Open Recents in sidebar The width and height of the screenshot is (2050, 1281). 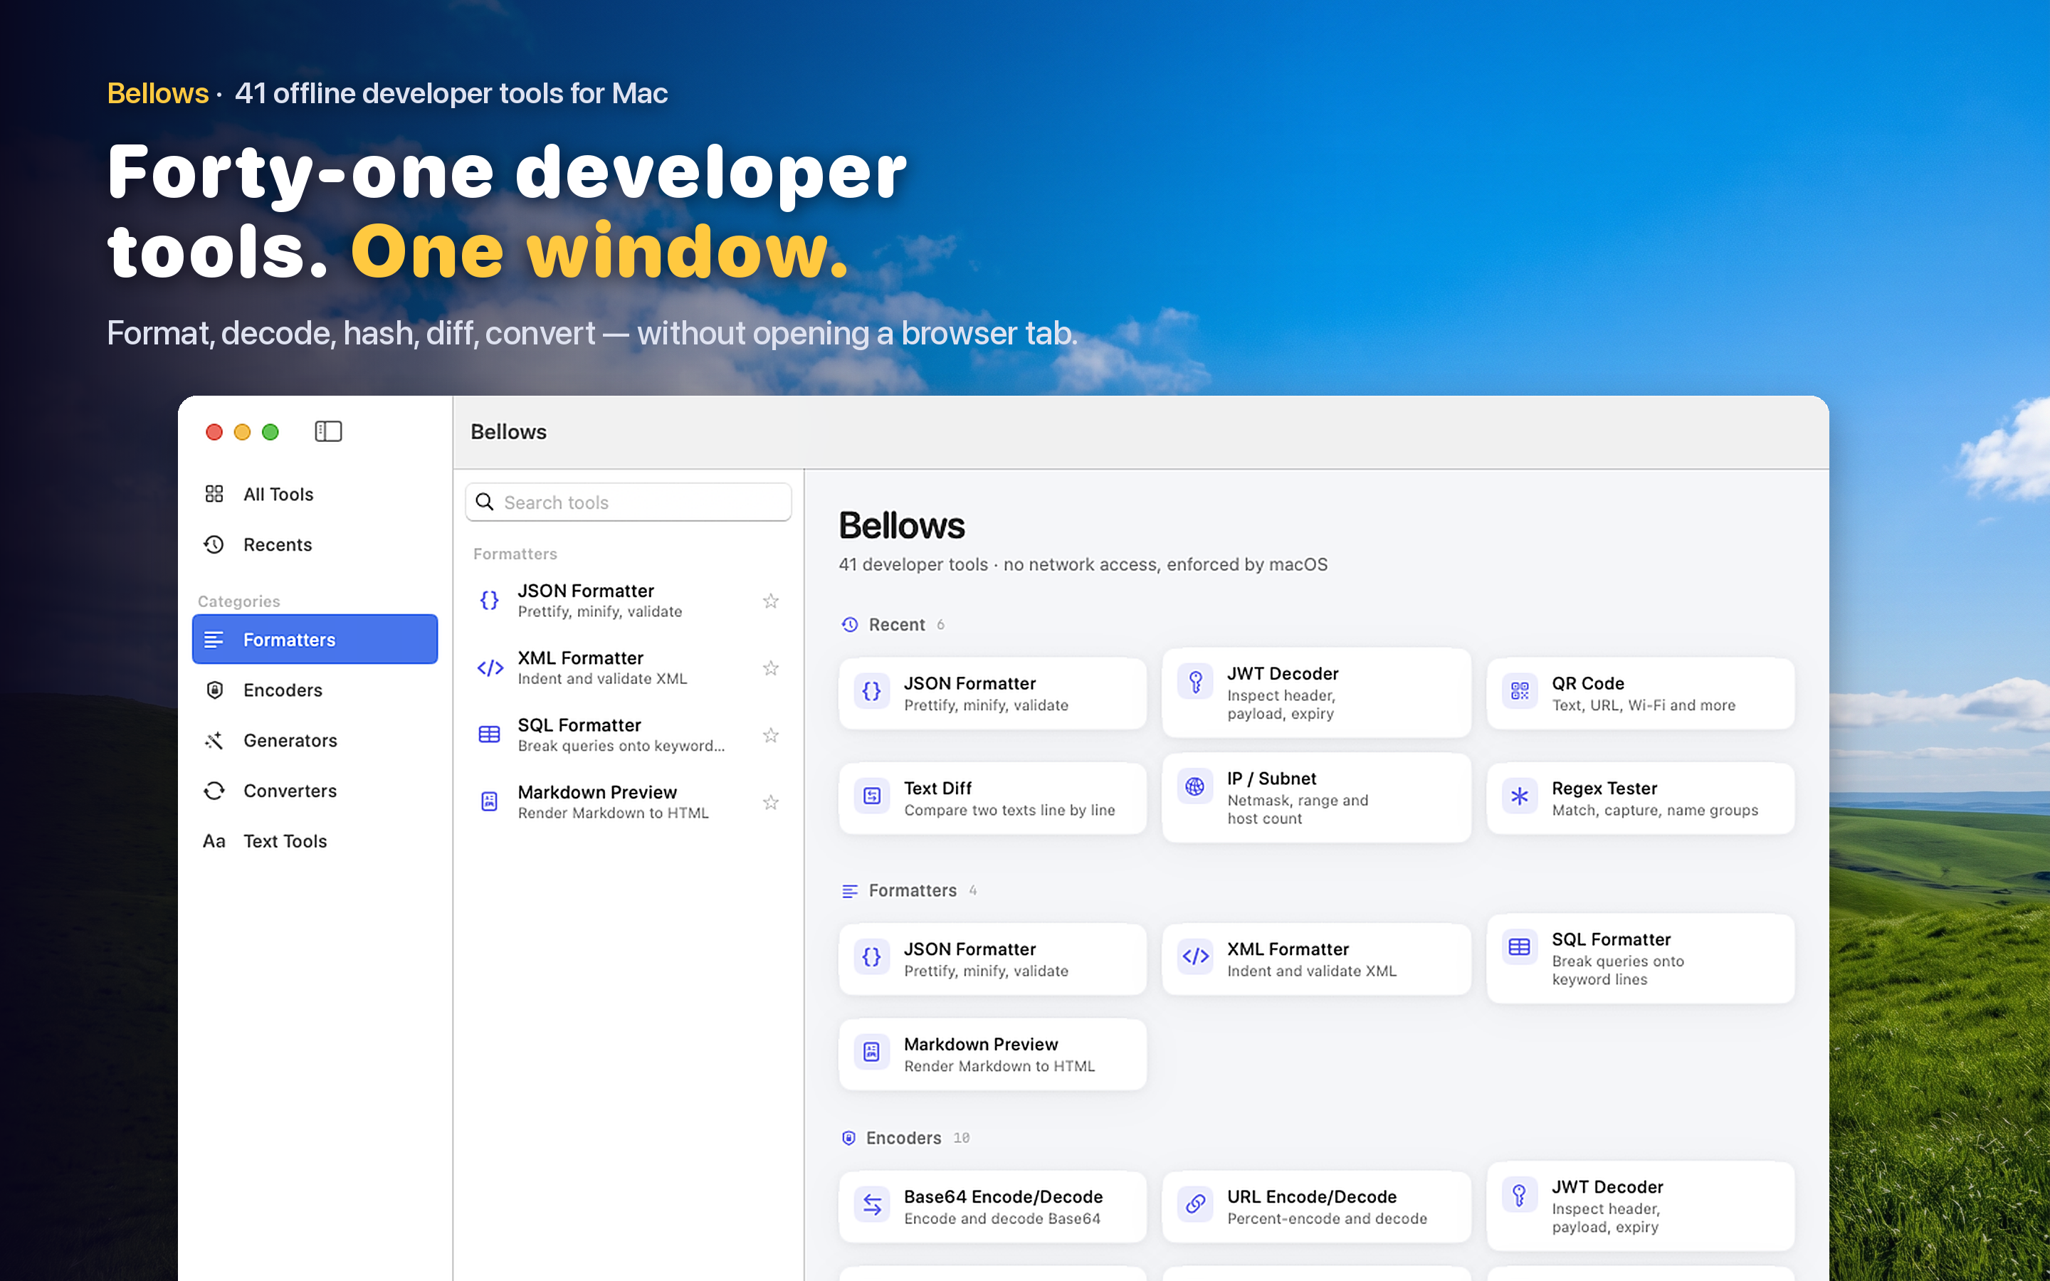coord(315,544)
